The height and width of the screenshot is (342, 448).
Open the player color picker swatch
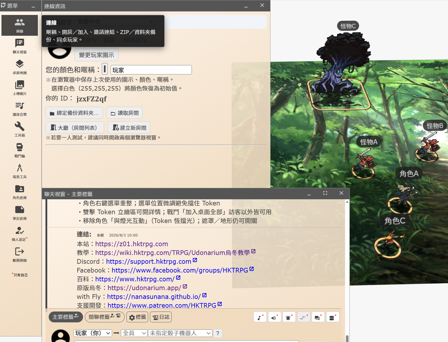click(105, 69)
